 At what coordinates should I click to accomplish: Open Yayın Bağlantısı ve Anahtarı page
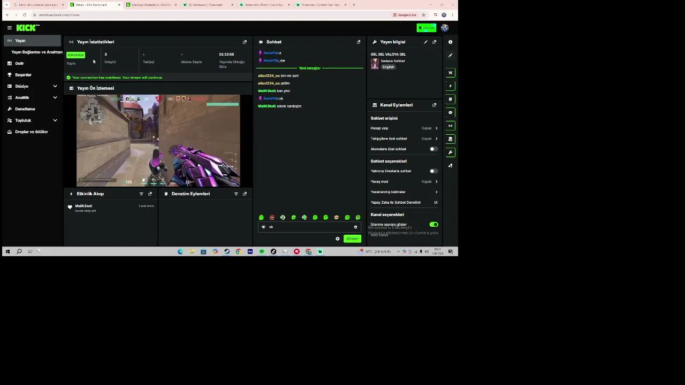pyautogui.click(x=36, y=52)
